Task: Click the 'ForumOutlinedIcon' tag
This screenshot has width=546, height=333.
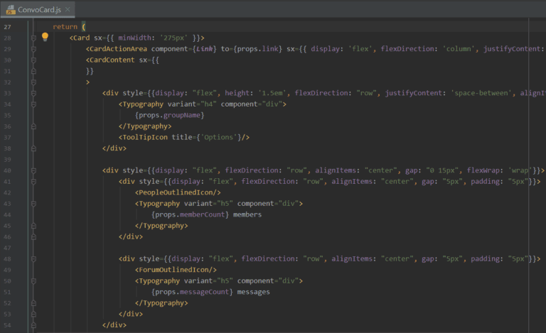Action: 173,270
